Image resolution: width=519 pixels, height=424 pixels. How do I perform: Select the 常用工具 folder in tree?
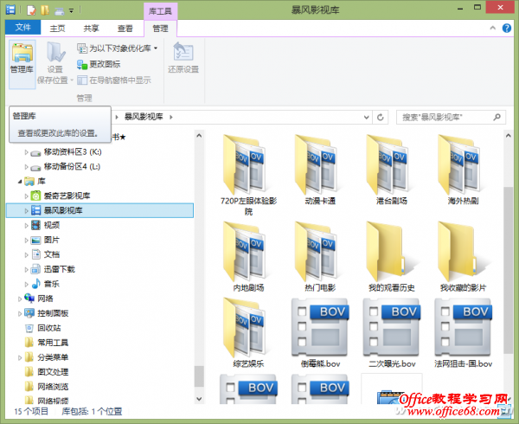point(53,343)
